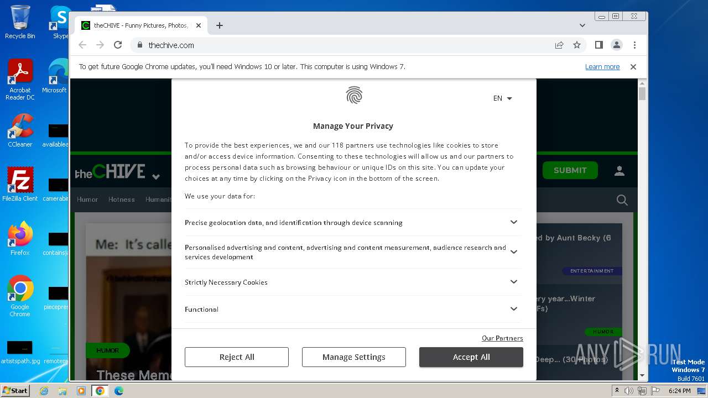Click the Chrome back arrow

pos(82,45)
